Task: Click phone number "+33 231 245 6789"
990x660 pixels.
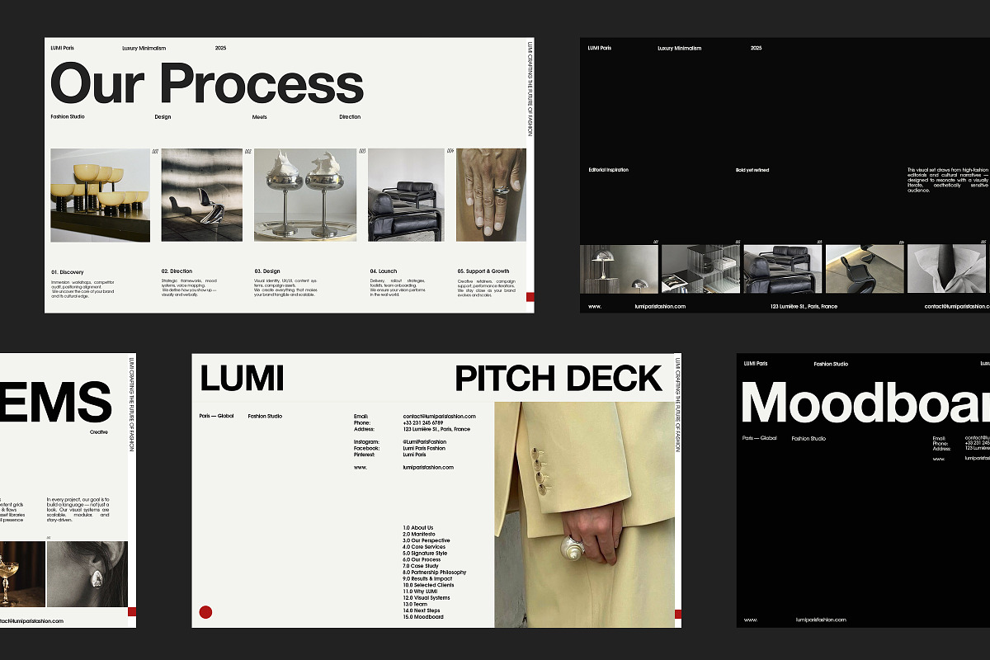Action: (x=423, y=423)
